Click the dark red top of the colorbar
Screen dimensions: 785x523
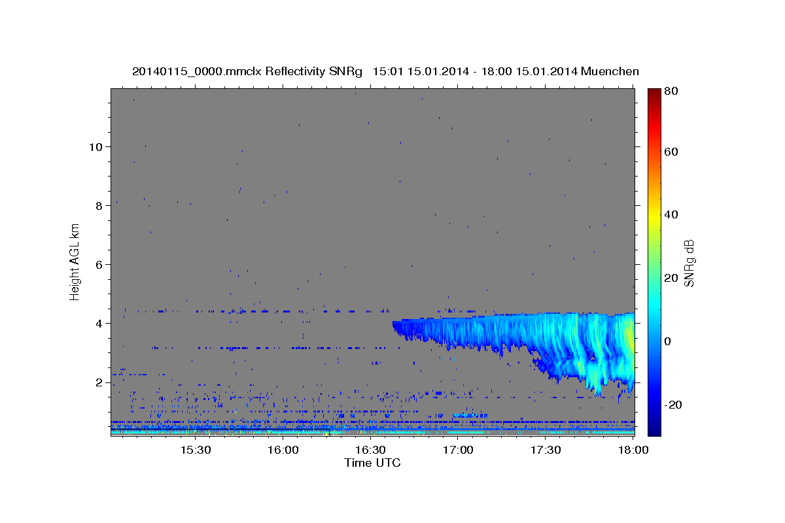pos(654,95)
